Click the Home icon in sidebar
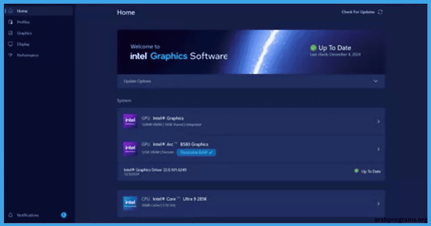This screenshot has height=226, width=431. (10, 11)
